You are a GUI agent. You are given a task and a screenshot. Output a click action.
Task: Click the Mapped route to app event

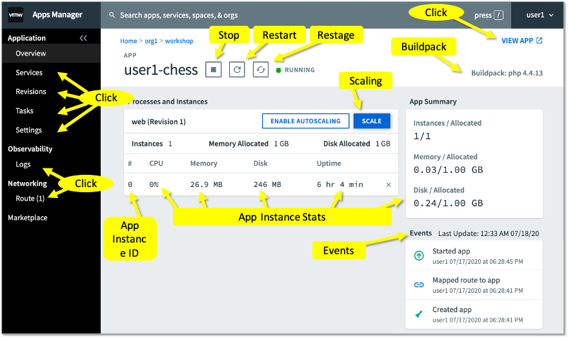point(474,285)
